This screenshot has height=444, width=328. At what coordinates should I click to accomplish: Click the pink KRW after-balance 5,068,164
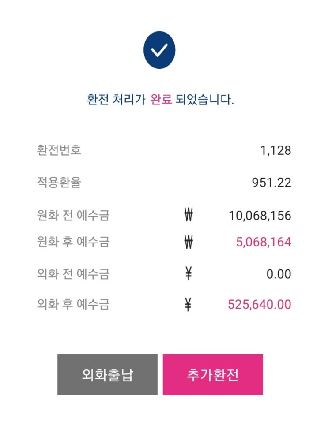tap(264, 242)
